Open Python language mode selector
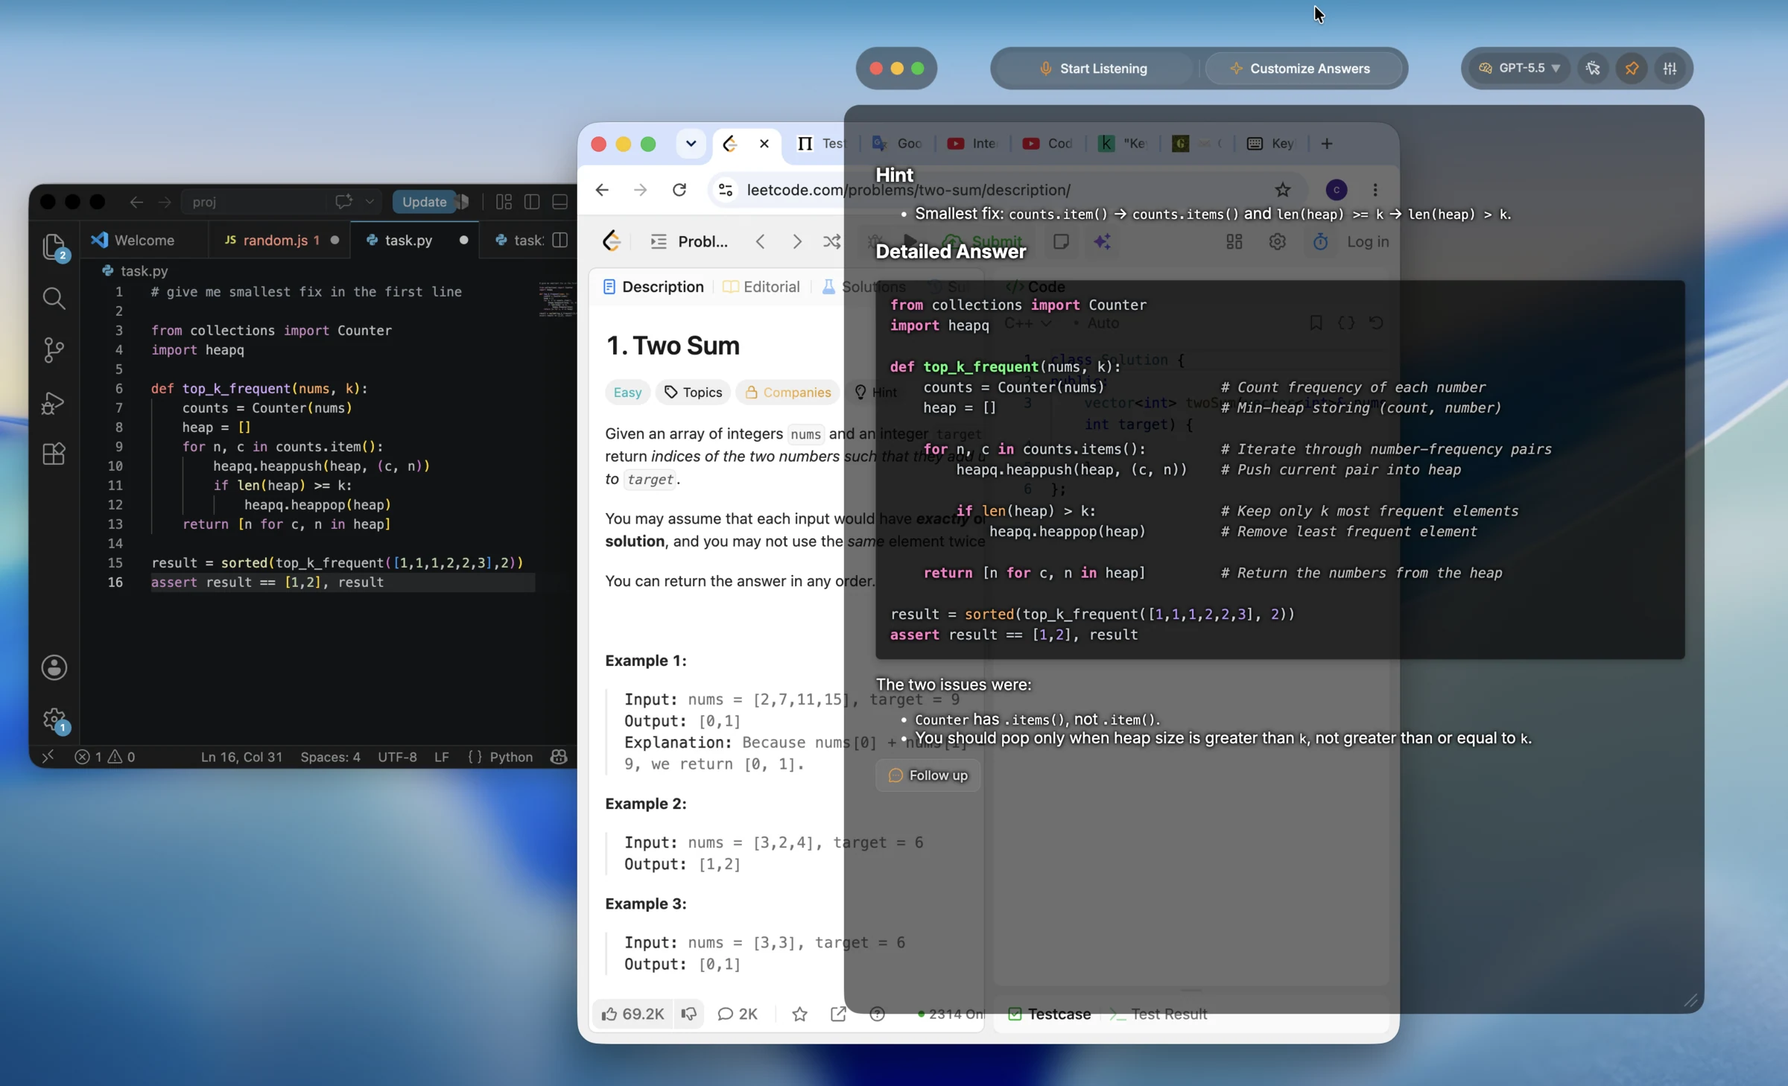The height and width of the screenshot is (1086, 1788). [x=511, y=757]
